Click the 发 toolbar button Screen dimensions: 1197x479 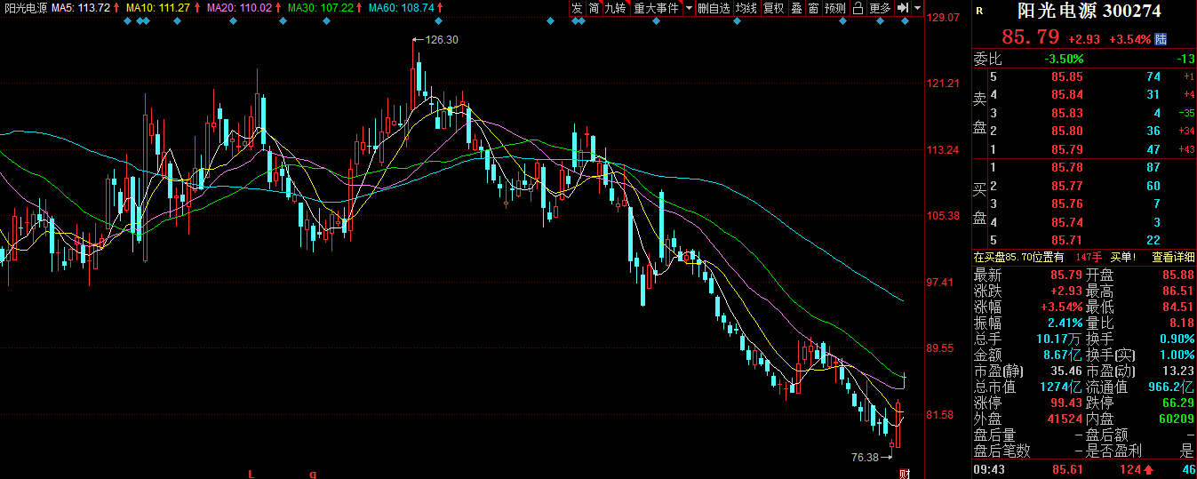[578, 8]
